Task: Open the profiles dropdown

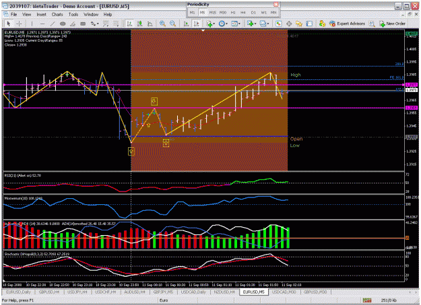Action: click(264, 24)
